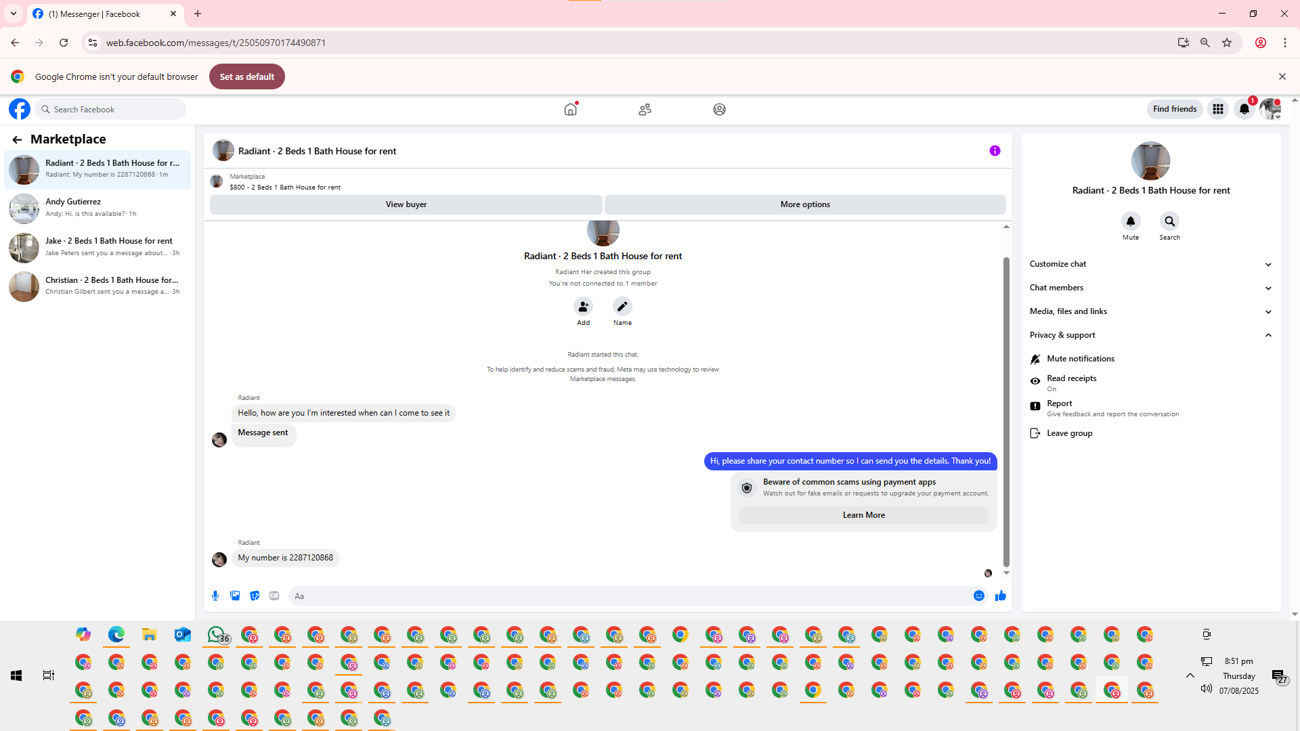Choose a GIF in the composer

274,596
